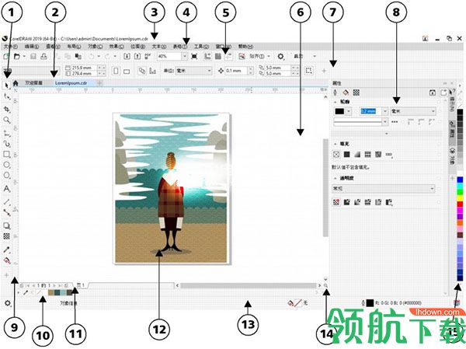Set page to portrait orientation

point(116,71)
